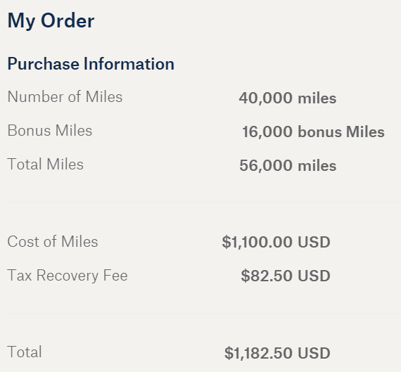Click the $82.50 USD fee amount
401x372 pixels.
click(x=286, y=276)
